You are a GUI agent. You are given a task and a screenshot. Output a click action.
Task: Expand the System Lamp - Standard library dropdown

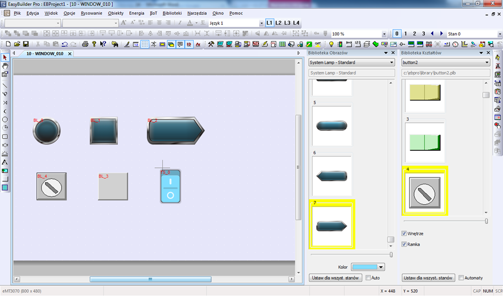[x=392, y=63]
